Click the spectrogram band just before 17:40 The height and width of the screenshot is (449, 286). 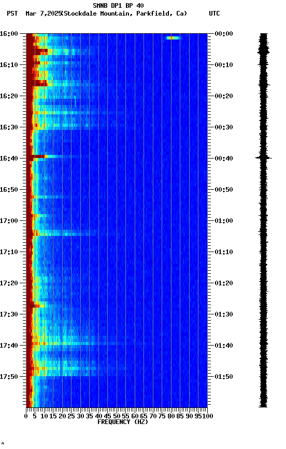click(71, 344)
